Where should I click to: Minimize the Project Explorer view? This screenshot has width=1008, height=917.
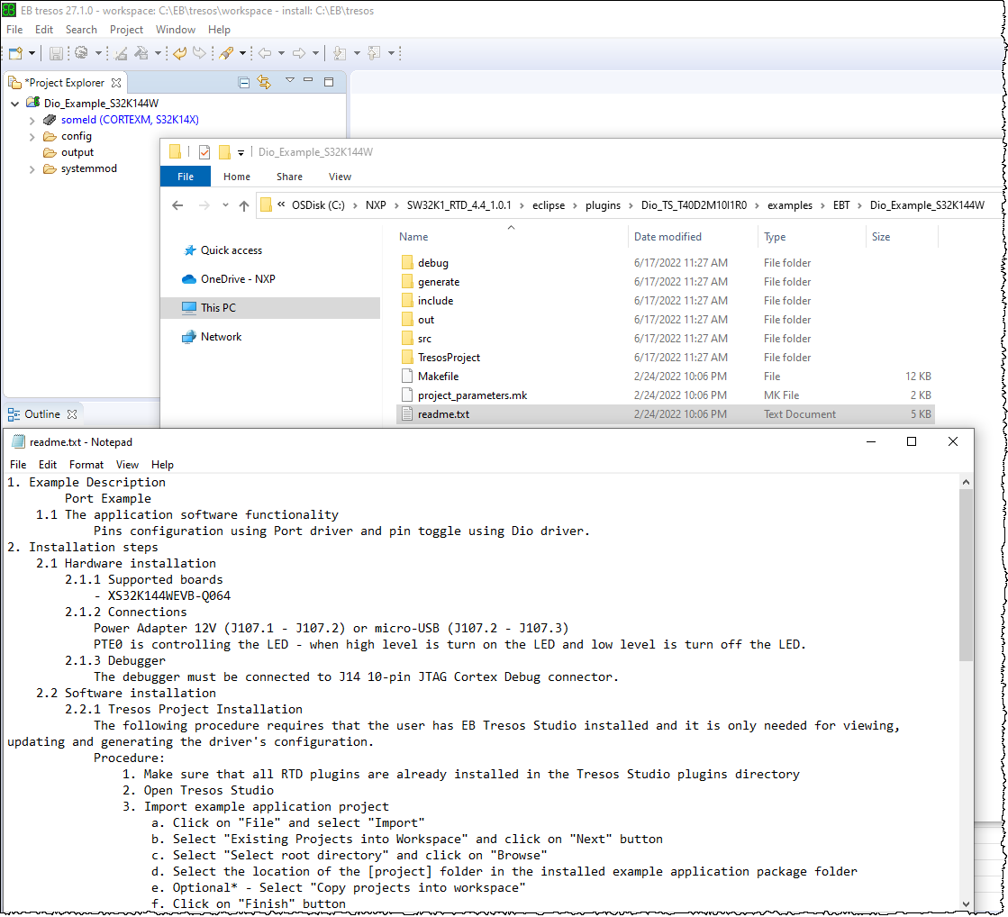point(308,81)
